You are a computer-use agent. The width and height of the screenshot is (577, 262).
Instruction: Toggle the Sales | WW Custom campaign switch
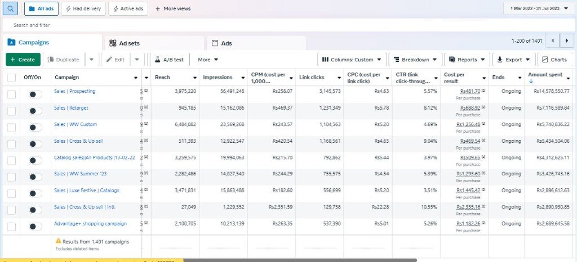pyautogui.click(x=35, y=127)
